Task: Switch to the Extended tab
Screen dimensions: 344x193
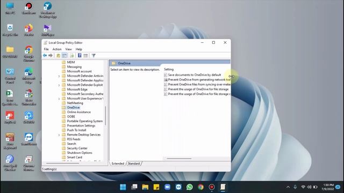Action: tap(118, 164)
